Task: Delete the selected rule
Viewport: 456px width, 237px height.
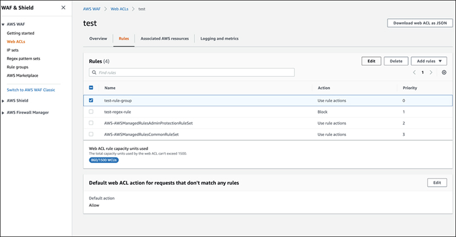Action: pos(396,60)
